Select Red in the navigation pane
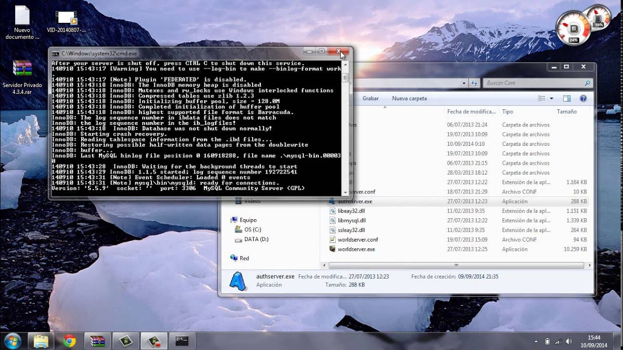This screenshot has width=623, height=350. pos(244,258)
